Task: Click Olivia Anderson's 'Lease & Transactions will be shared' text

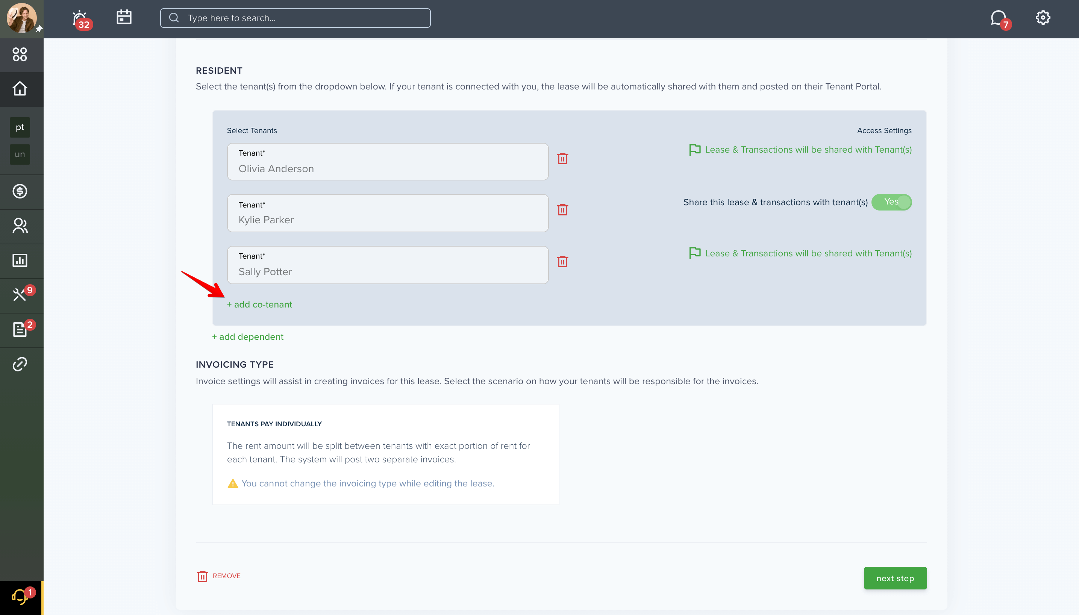Action: 808,150
